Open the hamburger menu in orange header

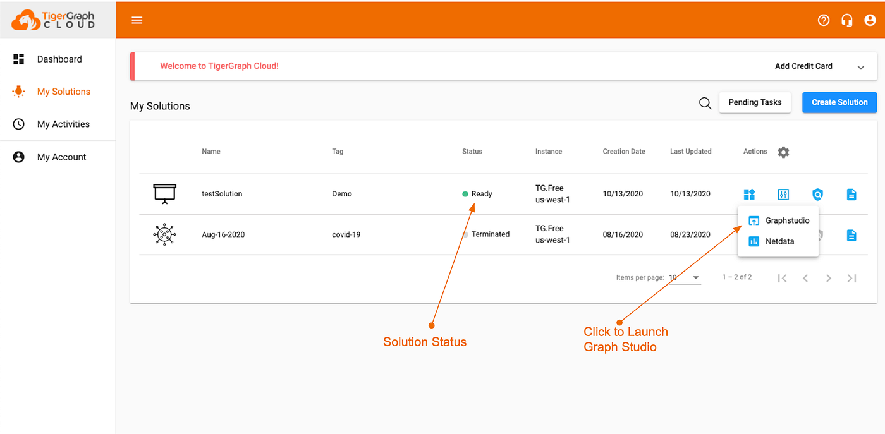point(137,20)
